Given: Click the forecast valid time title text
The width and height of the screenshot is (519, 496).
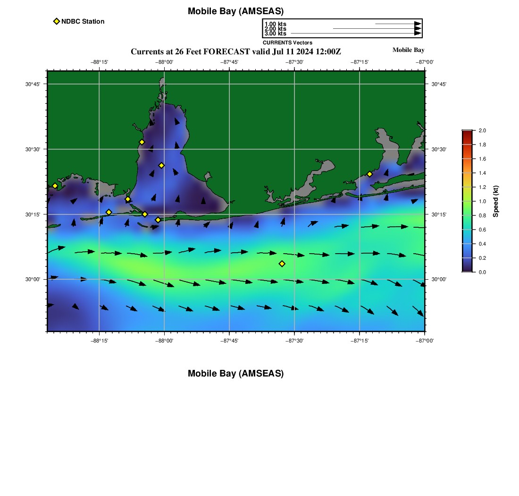Looking at the screenshot, I should 235,51.
